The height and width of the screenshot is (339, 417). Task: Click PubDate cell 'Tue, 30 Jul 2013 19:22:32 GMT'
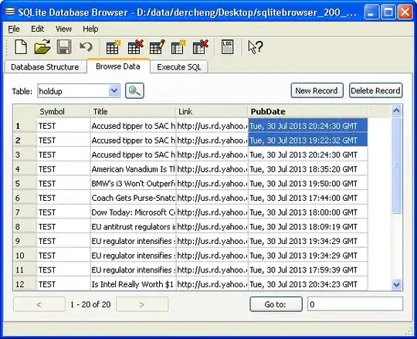[x=307, y=140]
